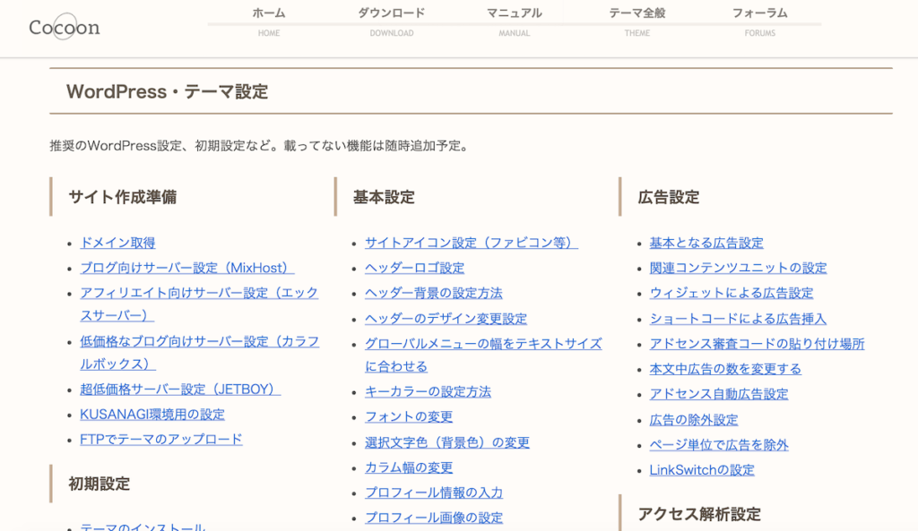Open the ホーム navigation menu item
Viewport: 918px width, 531px height.
268,13
